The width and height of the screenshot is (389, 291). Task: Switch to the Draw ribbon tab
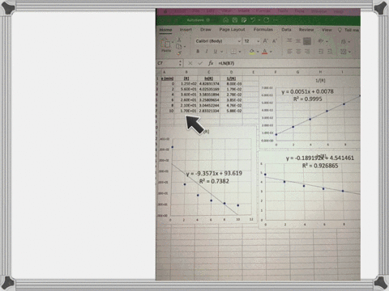[x=206, y=30]
